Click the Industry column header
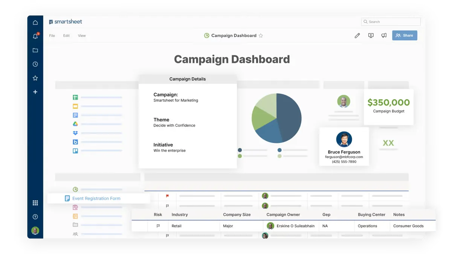This screenshot has height=254, width=452. [x=180, y=214]
